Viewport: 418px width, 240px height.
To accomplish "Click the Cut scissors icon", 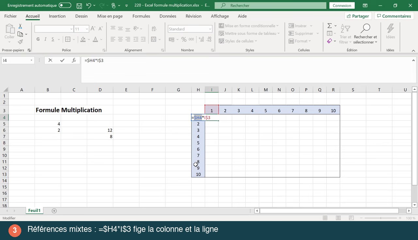I will (x=20, y=26).
